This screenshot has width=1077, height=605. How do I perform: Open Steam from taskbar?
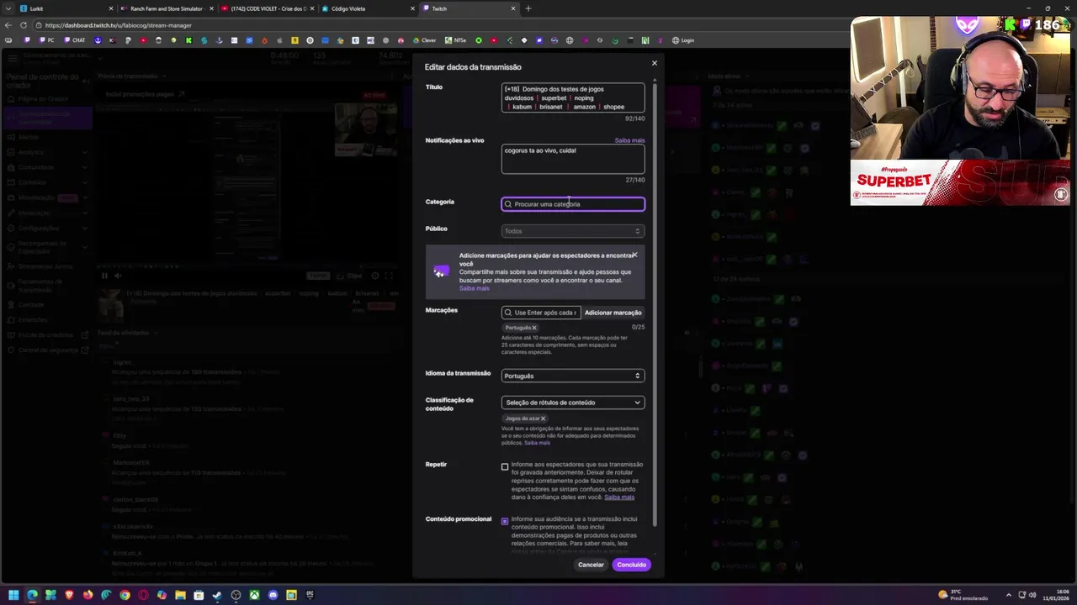(217, 595)
